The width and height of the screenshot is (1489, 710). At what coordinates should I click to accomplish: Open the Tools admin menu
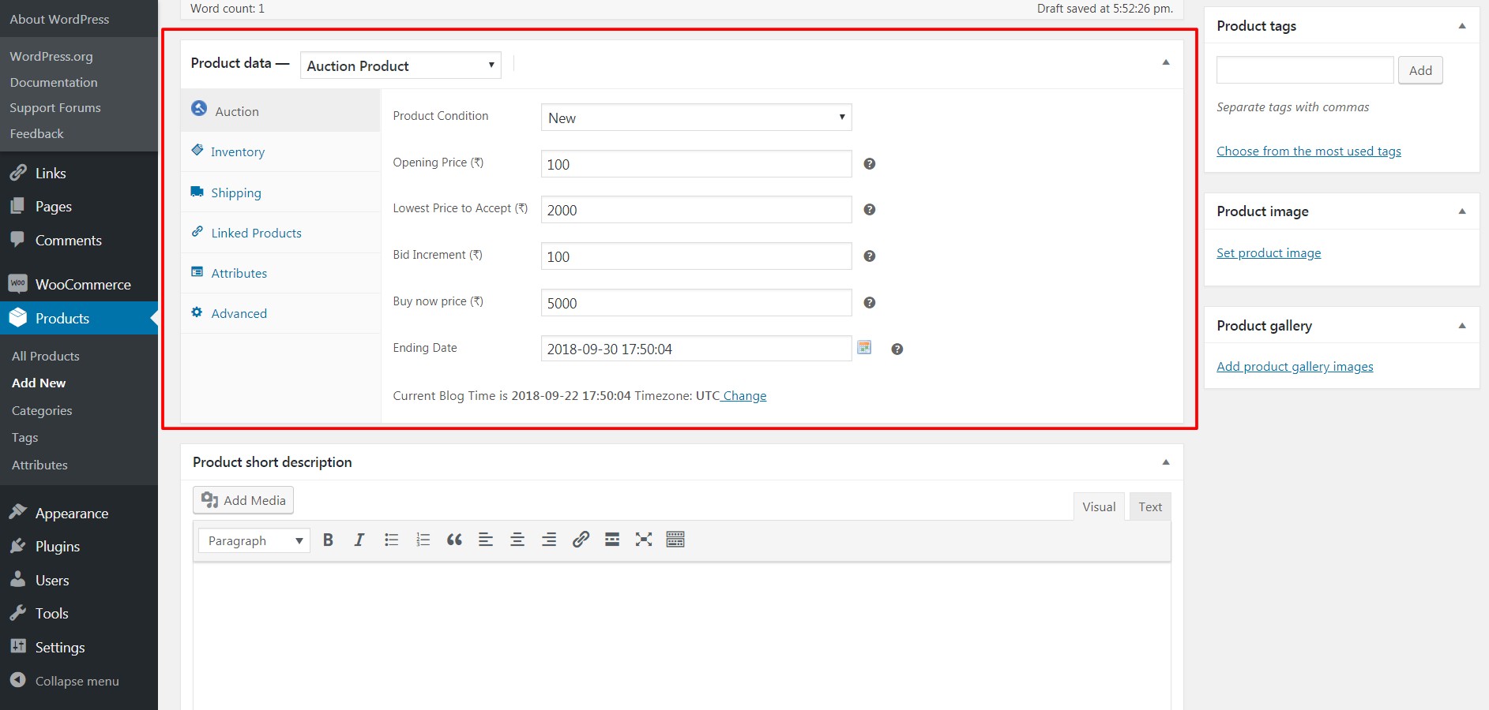[x=79, y=613]
